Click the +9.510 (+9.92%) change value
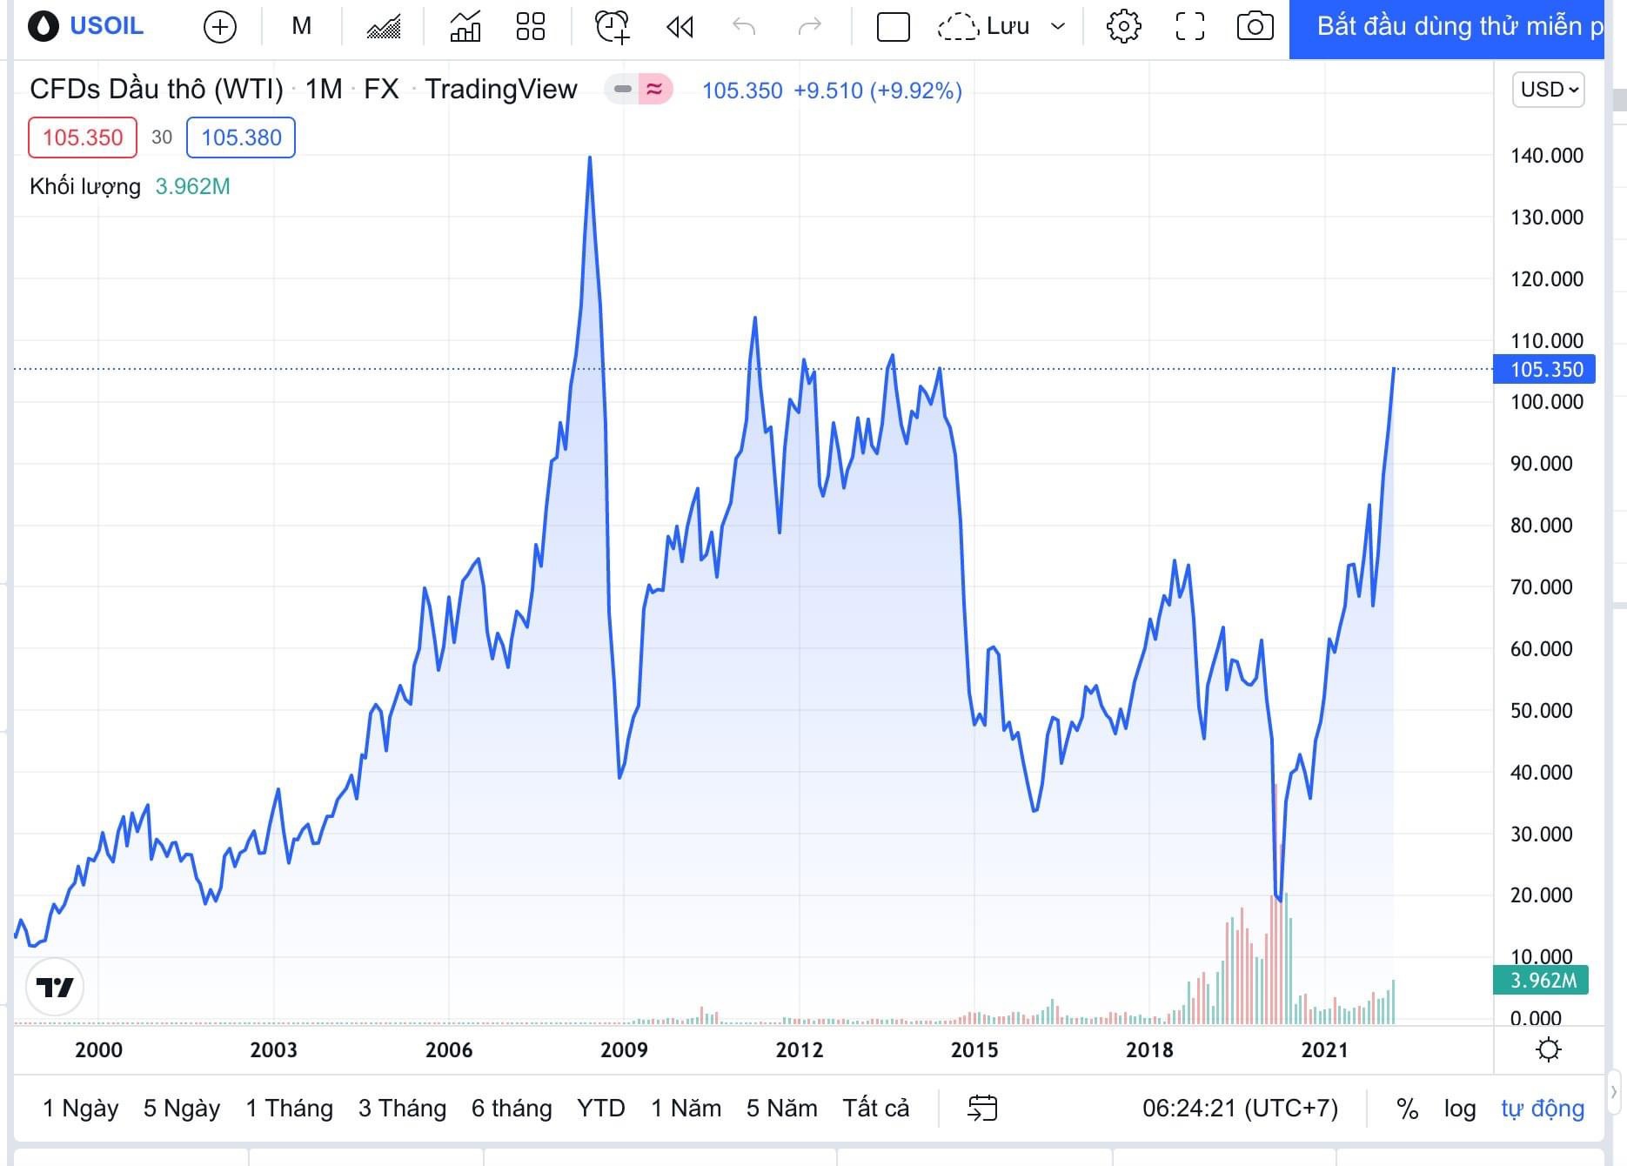 pyautogui.click(x=877, y=90)
